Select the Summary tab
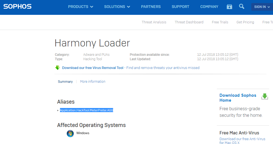This screenshot has height=144, width=273. (65, 82)
